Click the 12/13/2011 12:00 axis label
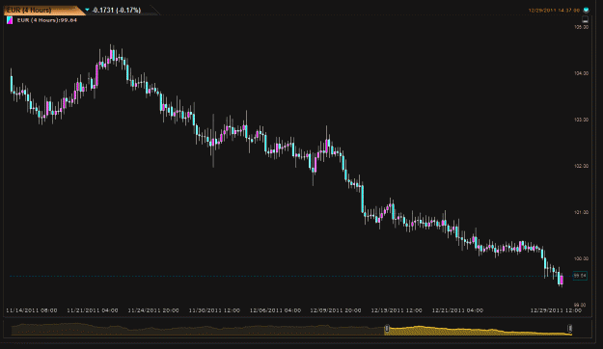The width and height of the screenshot is (603, 349). point(397,310)
